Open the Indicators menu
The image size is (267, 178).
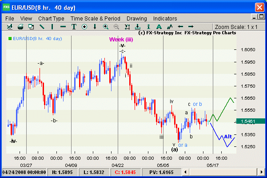pos(165,18)
